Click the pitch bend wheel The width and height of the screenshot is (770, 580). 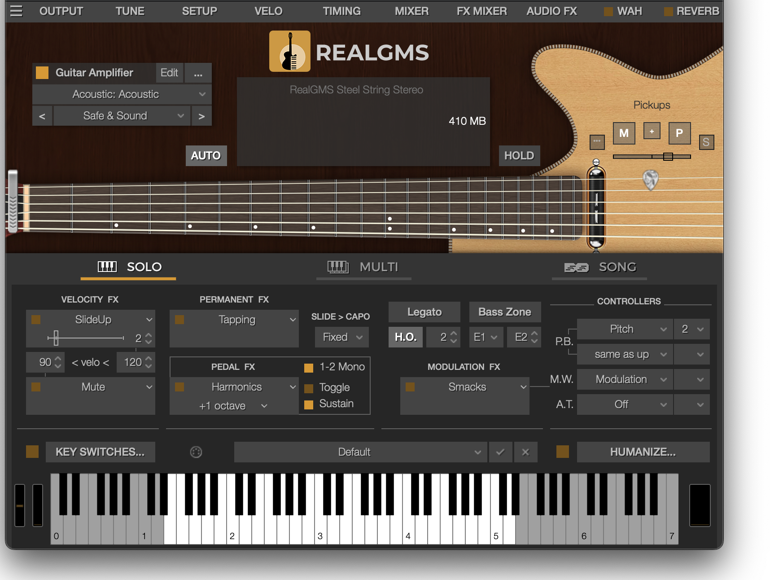click(20, 505)
